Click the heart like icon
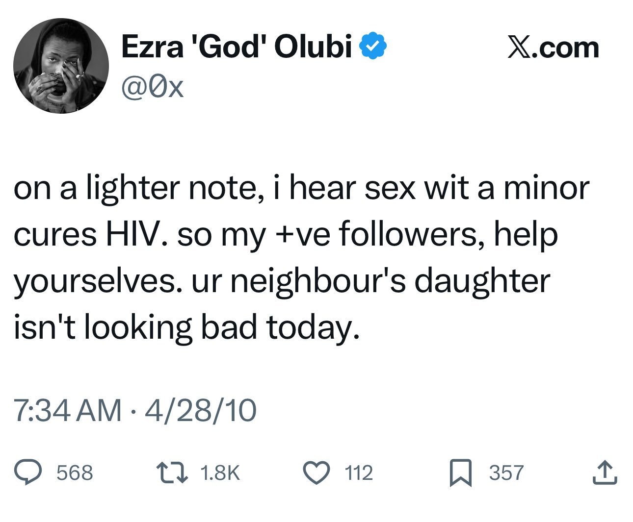This screenshot has width=633, height=522. pos(316,472)
